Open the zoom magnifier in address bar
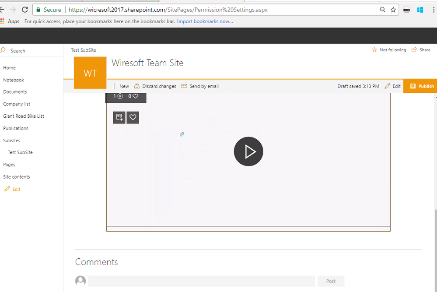Image resolution: width=437 pixels, height=292 pixels. (x=383, y=10)
